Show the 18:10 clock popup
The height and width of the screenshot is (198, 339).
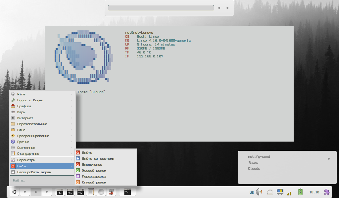point(314,192)
